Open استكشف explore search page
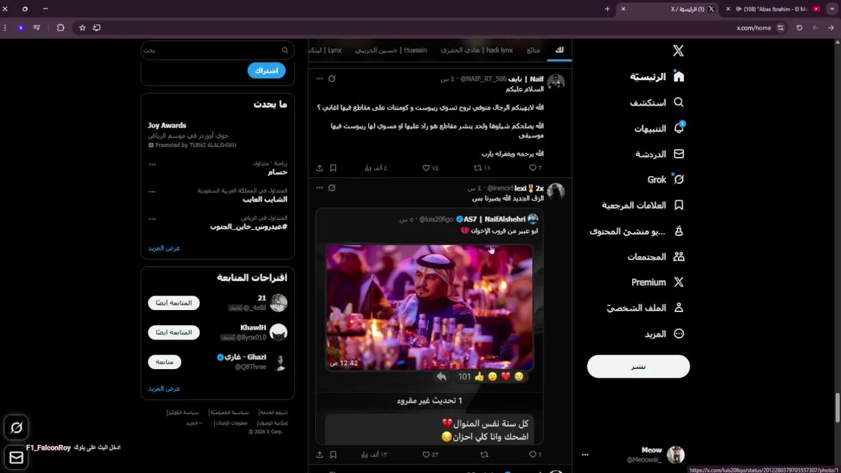Image resolution: width=841 pixels, height=473 pixels. [656, 102]
